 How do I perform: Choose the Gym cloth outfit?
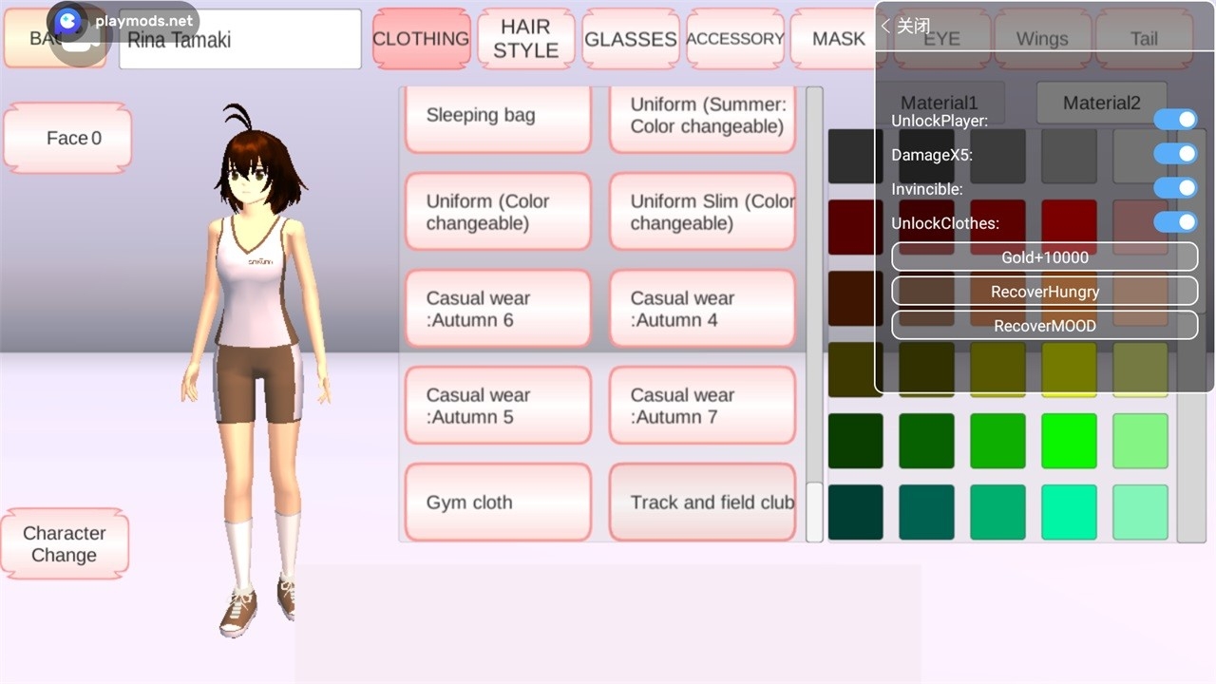(498, 503)
